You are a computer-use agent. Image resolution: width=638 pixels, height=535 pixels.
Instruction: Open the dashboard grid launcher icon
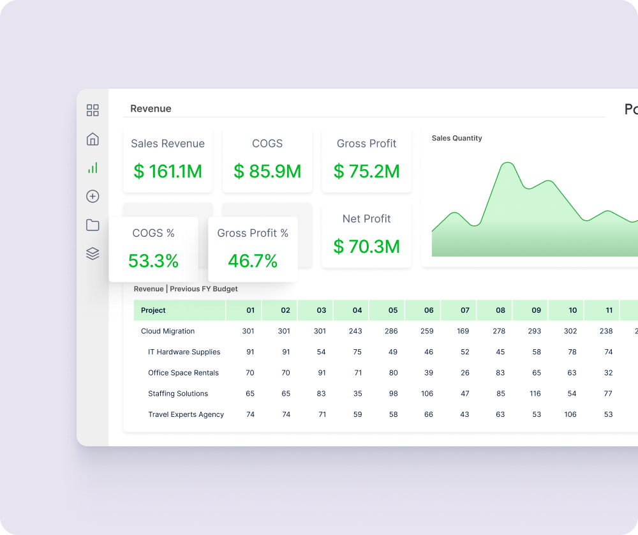tap(93, 110)
